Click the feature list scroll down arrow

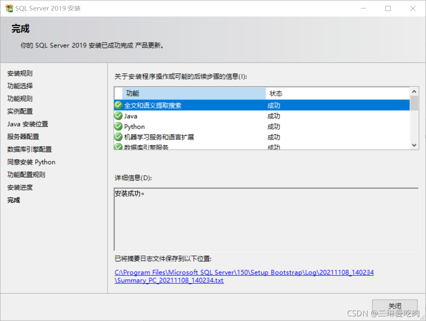pyautogui.click(x=414, y=145)
